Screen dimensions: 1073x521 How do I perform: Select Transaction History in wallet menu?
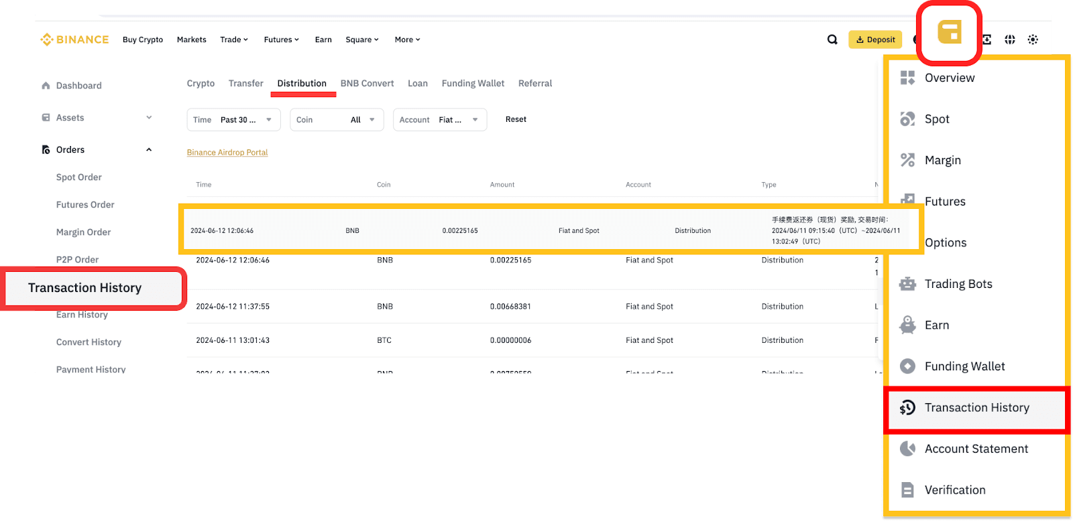[976, 408]
